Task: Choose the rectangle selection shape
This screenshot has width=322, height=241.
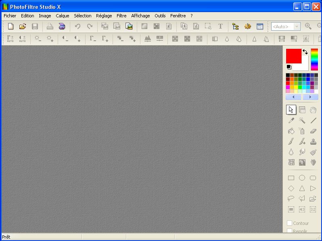Action: pyautogui.click(x=291, y=178)
